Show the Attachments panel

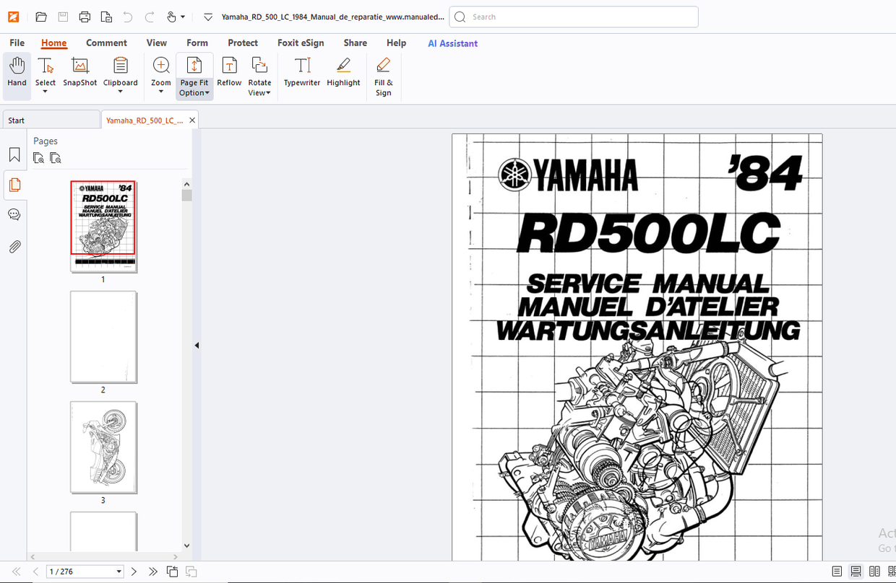click(x=14, y=246)
